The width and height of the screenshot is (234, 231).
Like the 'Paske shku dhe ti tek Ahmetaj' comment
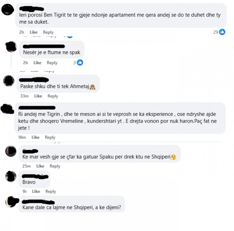(x=38, y=96)
